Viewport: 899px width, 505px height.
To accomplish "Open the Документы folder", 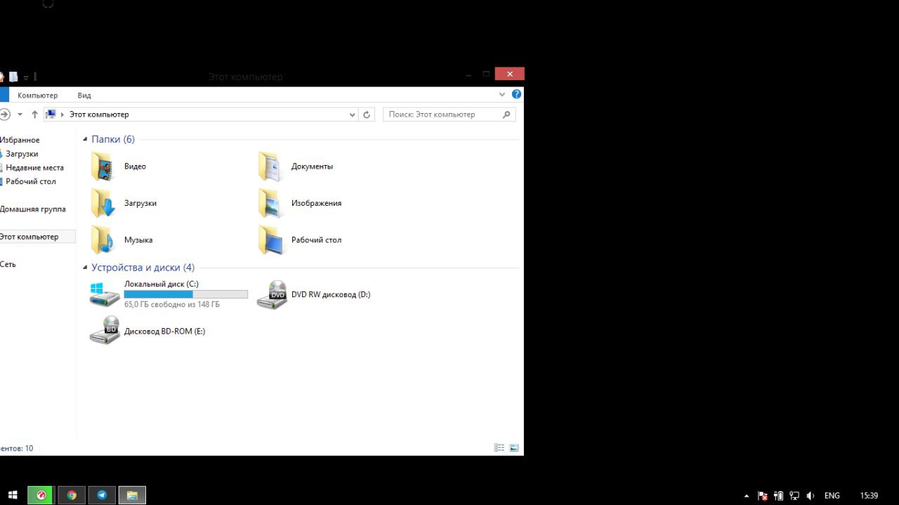I will [295, 166].
